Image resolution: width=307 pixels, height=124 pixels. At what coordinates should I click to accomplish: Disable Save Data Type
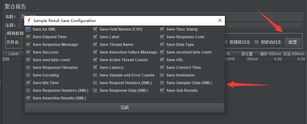coord(162,45)
